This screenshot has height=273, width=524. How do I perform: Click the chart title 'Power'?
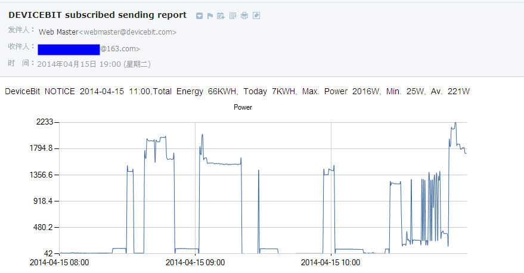click(243, 107)
